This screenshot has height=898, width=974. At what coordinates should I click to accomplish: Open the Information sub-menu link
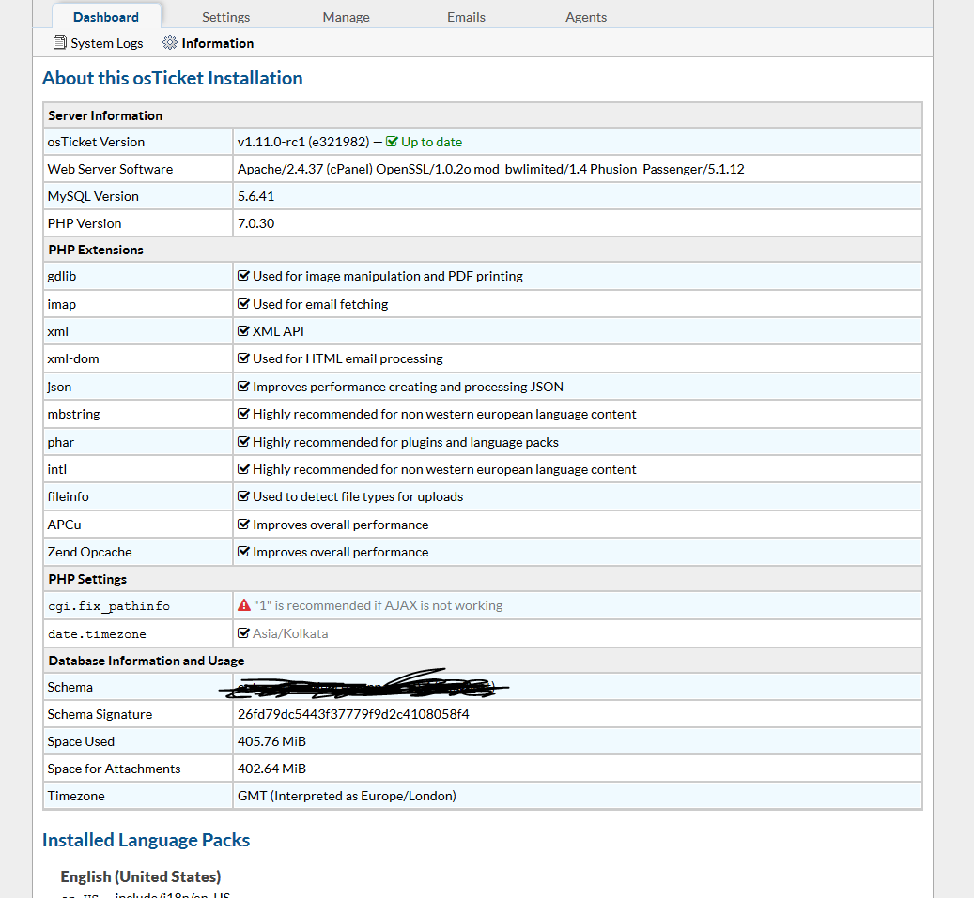217,43
